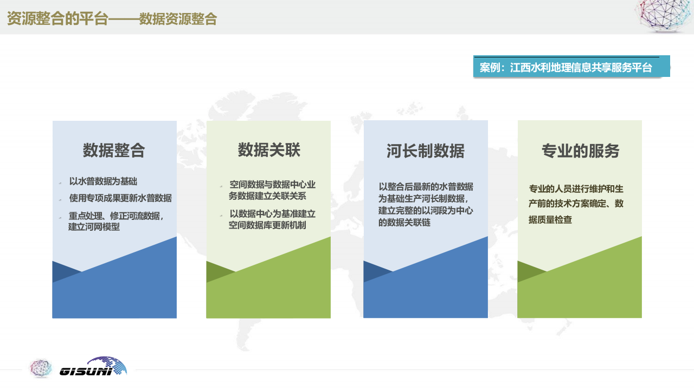Click the small polyhedron sphere logo beside GISUNI
Screen dimensions: 694x390
point(40,368)
